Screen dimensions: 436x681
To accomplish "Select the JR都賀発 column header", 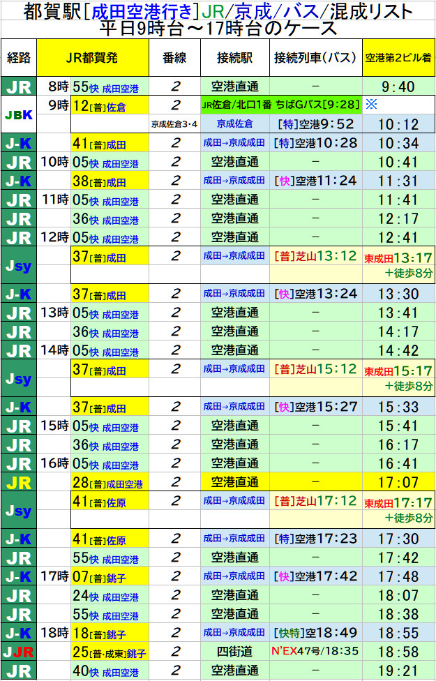I will pyautogui.click(x=92, y=58).
